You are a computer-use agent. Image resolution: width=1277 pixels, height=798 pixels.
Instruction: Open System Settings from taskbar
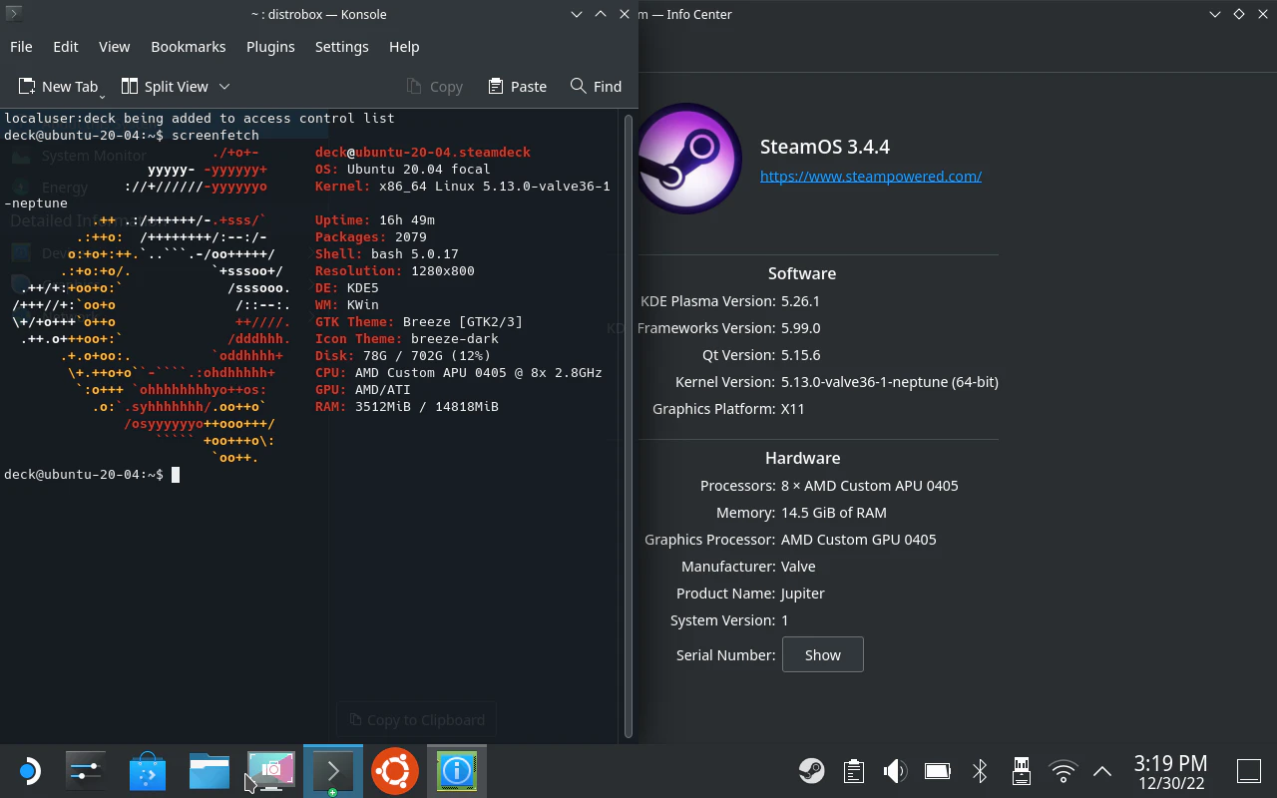(x=85, y=771)
